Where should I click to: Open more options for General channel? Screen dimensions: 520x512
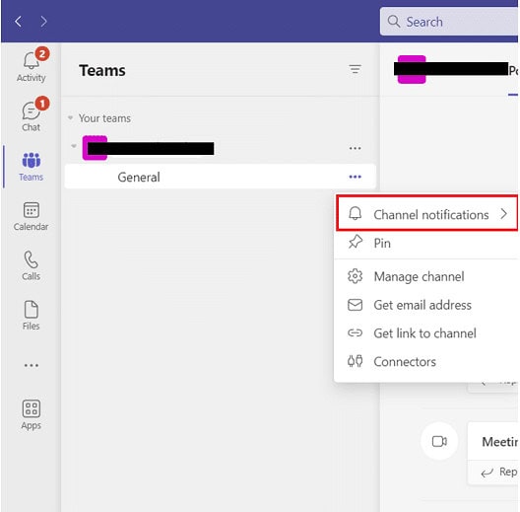355,177
